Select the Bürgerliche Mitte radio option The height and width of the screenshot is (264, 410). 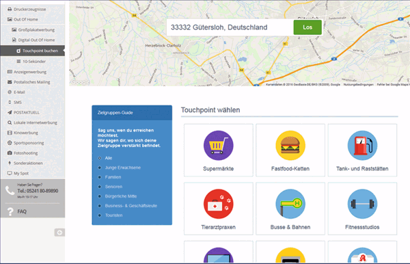[100, 196]
